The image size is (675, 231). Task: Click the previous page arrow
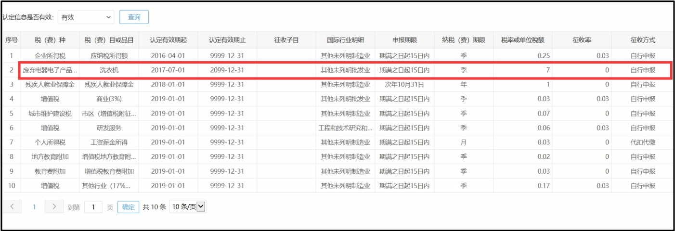(x=12, y=207)
